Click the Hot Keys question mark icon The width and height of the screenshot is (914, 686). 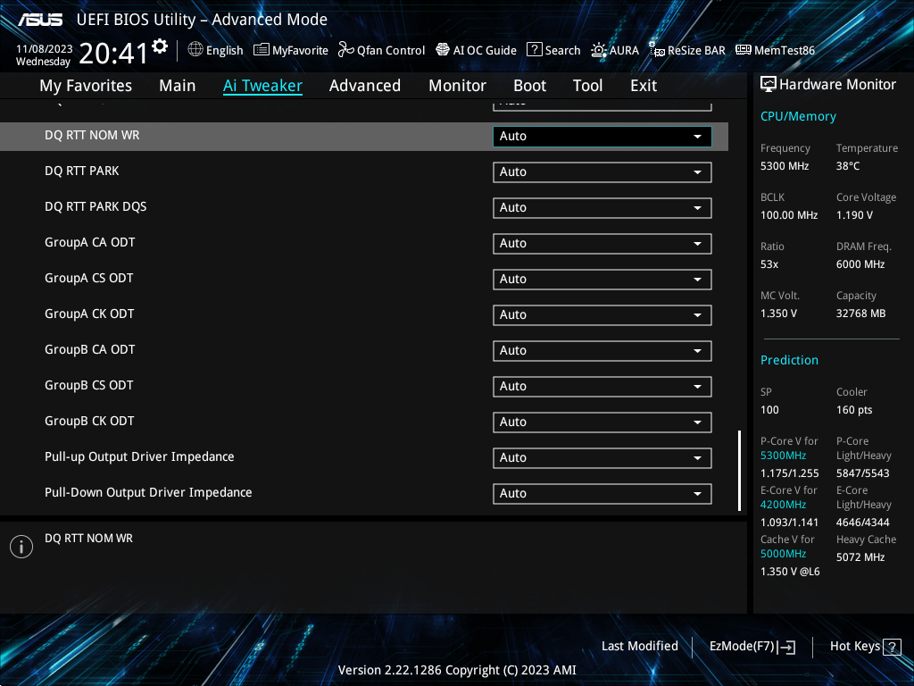[x=892, y=647]
